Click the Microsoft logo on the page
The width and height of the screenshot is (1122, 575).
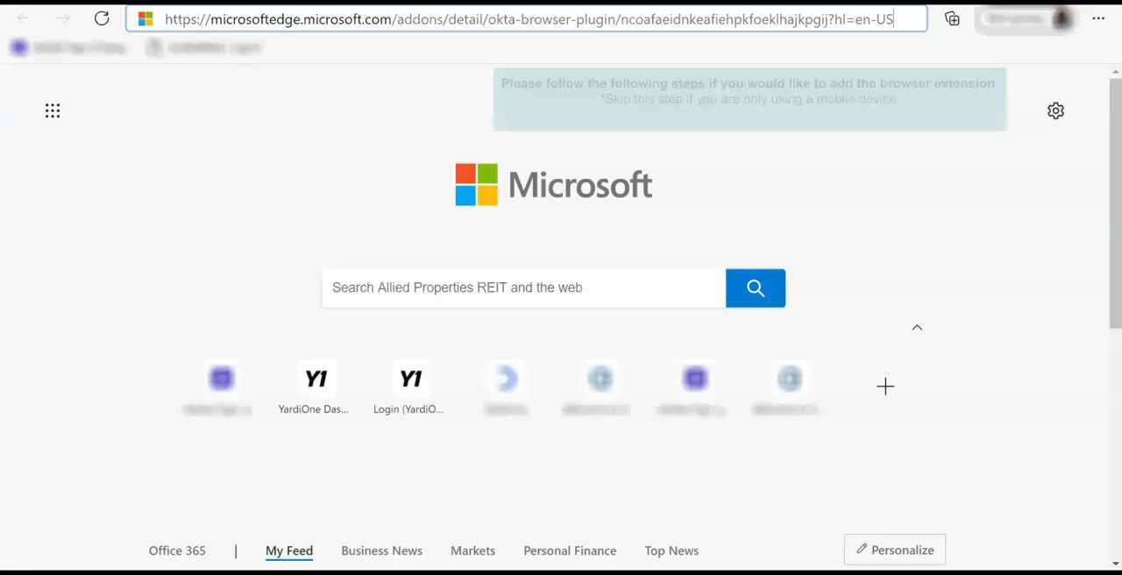pos(553,184)
